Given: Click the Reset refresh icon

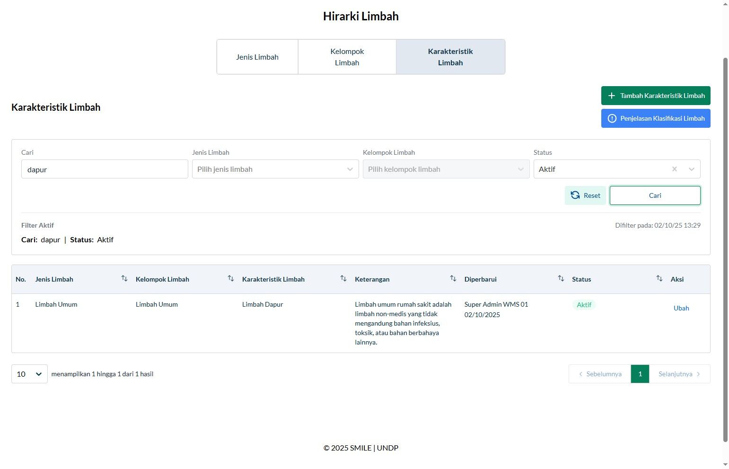Looking at the screenshot, I should tap(575, 195).
